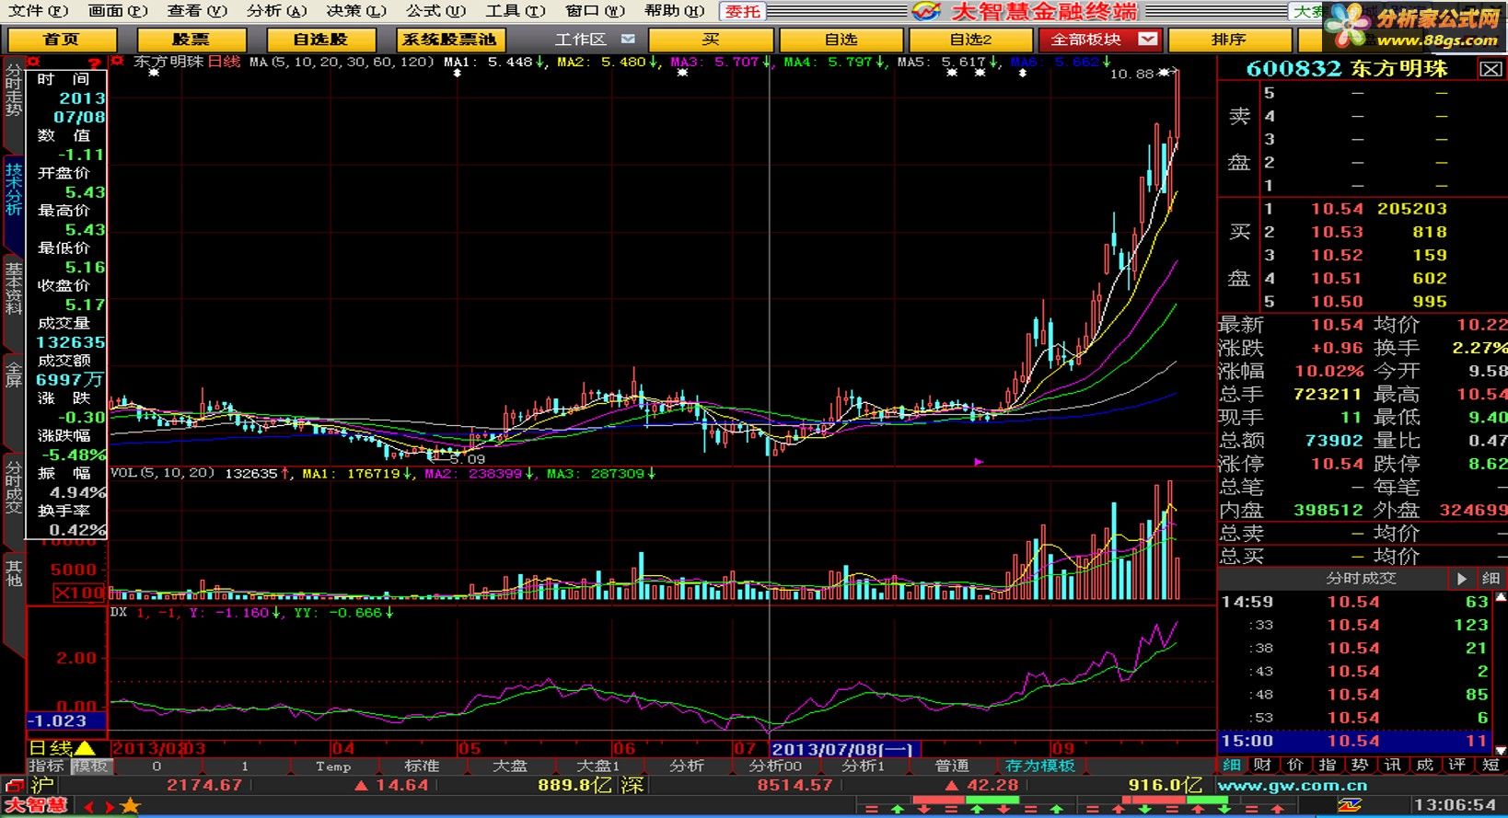Open the 自选 list button
This screenshot has height=818, width=1508.
point(841,40)
